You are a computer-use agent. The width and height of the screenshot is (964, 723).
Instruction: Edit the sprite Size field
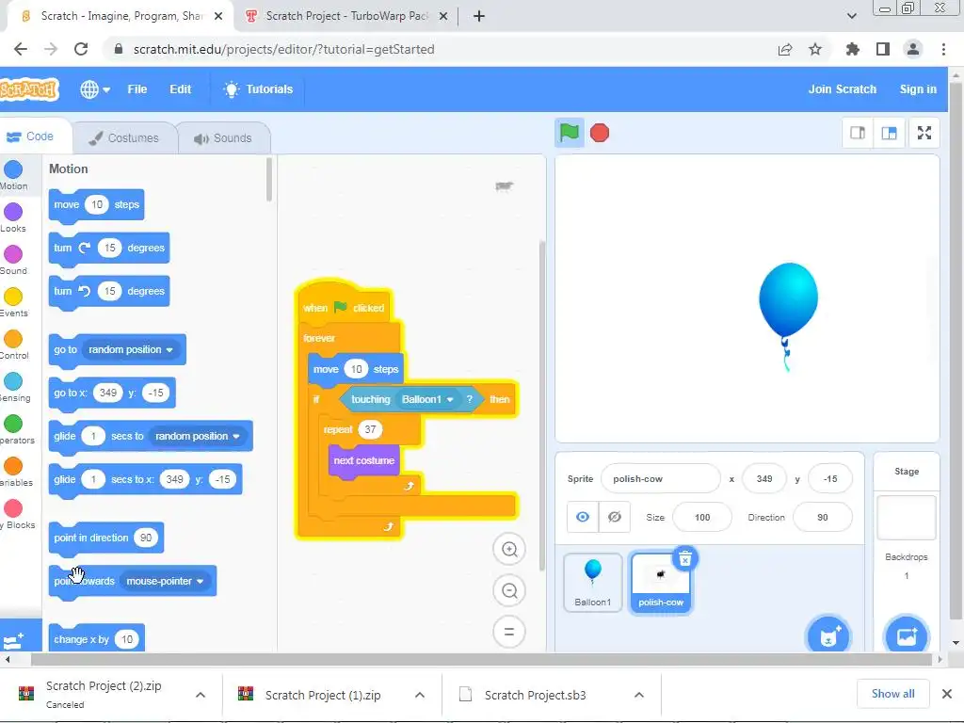coord(702,518)
